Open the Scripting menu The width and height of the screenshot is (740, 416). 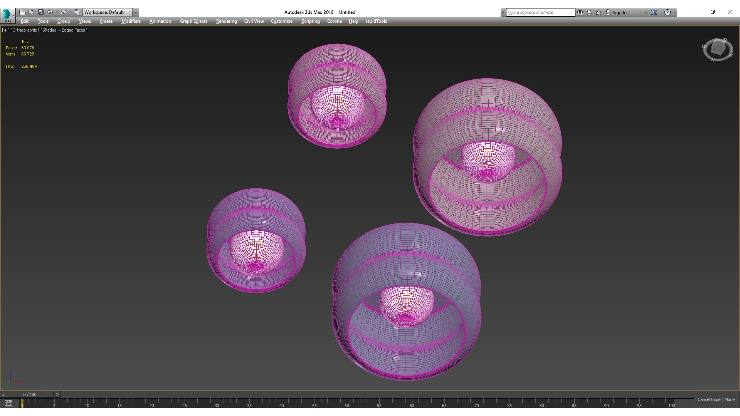coord(310,21)
